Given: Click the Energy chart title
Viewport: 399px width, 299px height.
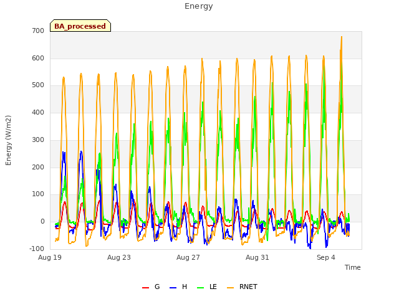Looking at the screenshot, I should (x=199, y=6).
